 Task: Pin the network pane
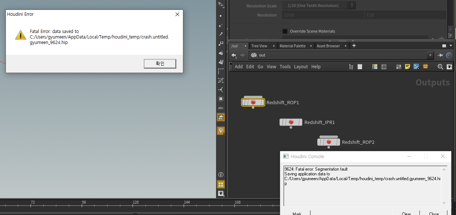point(441,55)
